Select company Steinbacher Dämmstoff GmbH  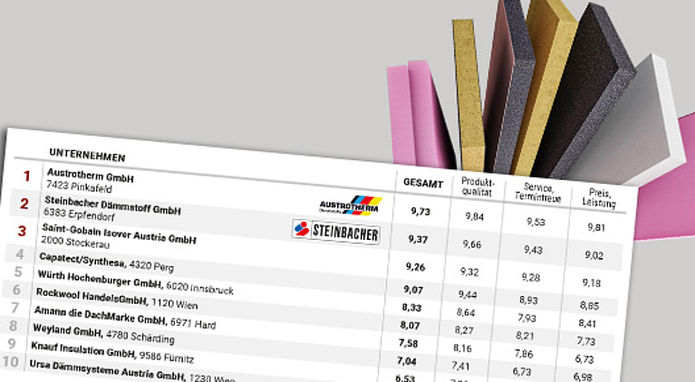click(x=112, y=205)
